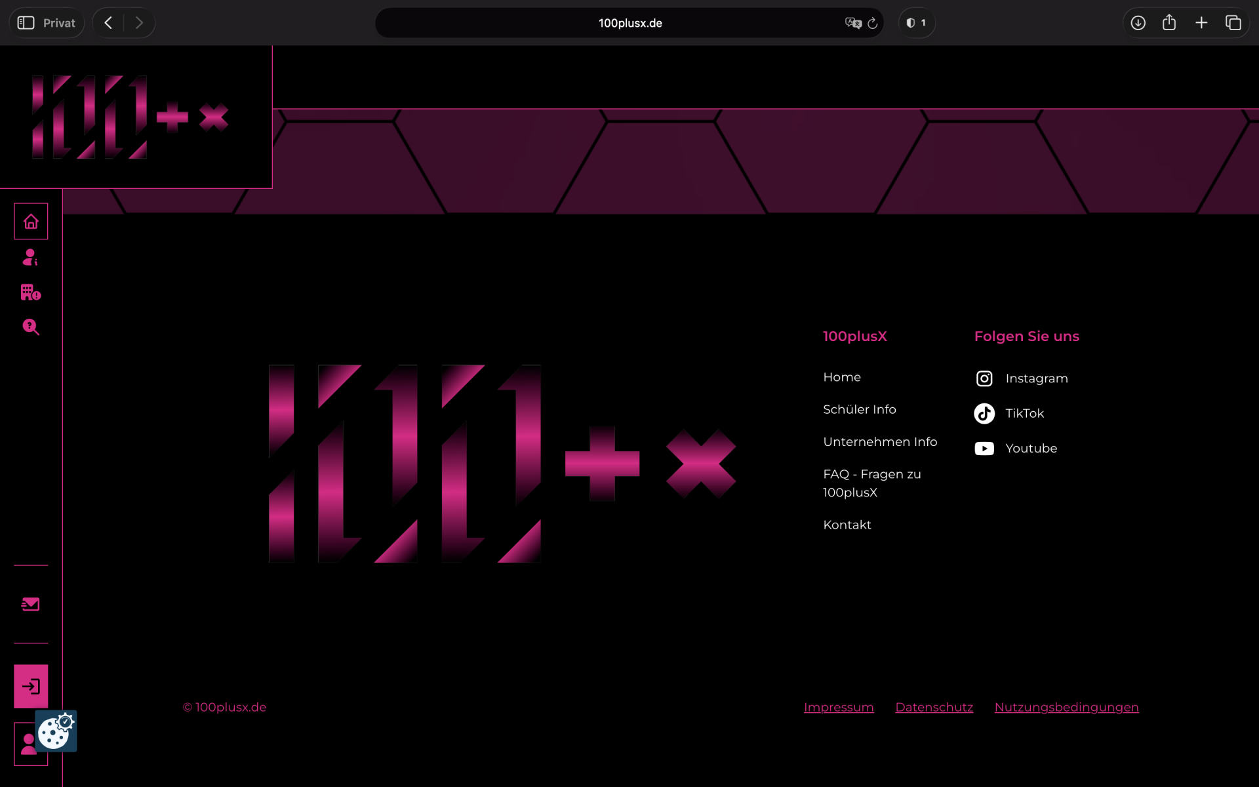Show Safari downloads list
This screenshot has width=1259, height=787.
[x=1138, y=23]
